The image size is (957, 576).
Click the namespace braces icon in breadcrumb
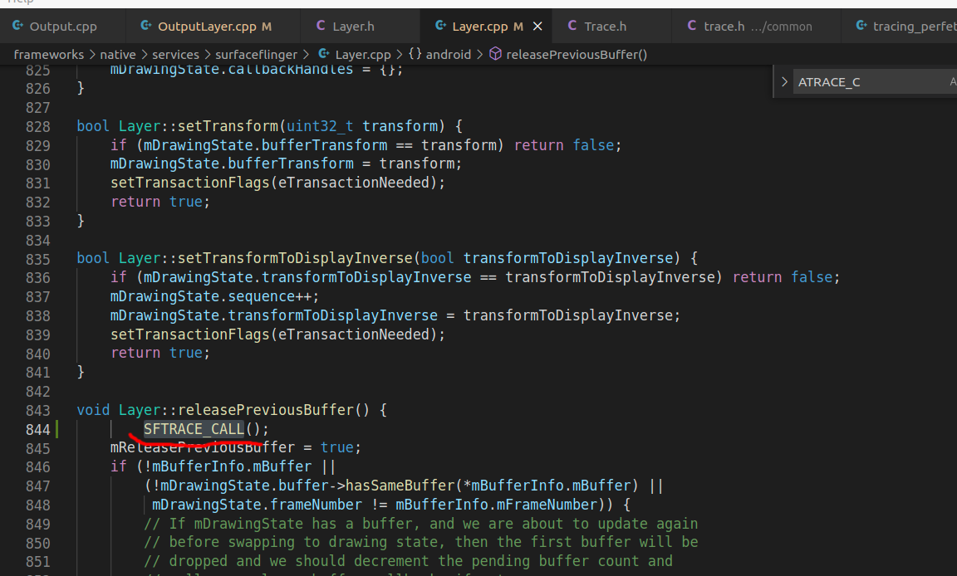(415, 54)
